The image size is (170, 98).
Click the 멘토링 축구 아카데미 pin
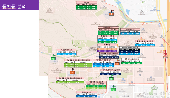(x=154, y=86)
